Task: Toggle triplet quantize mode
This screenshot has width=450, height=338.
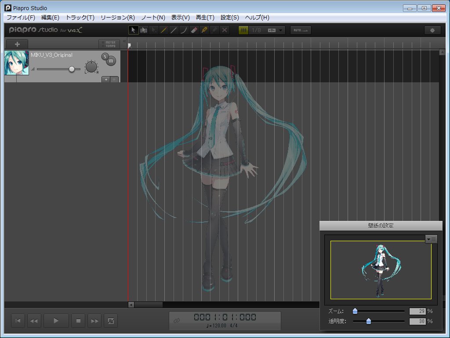Action: pos(272,30)
